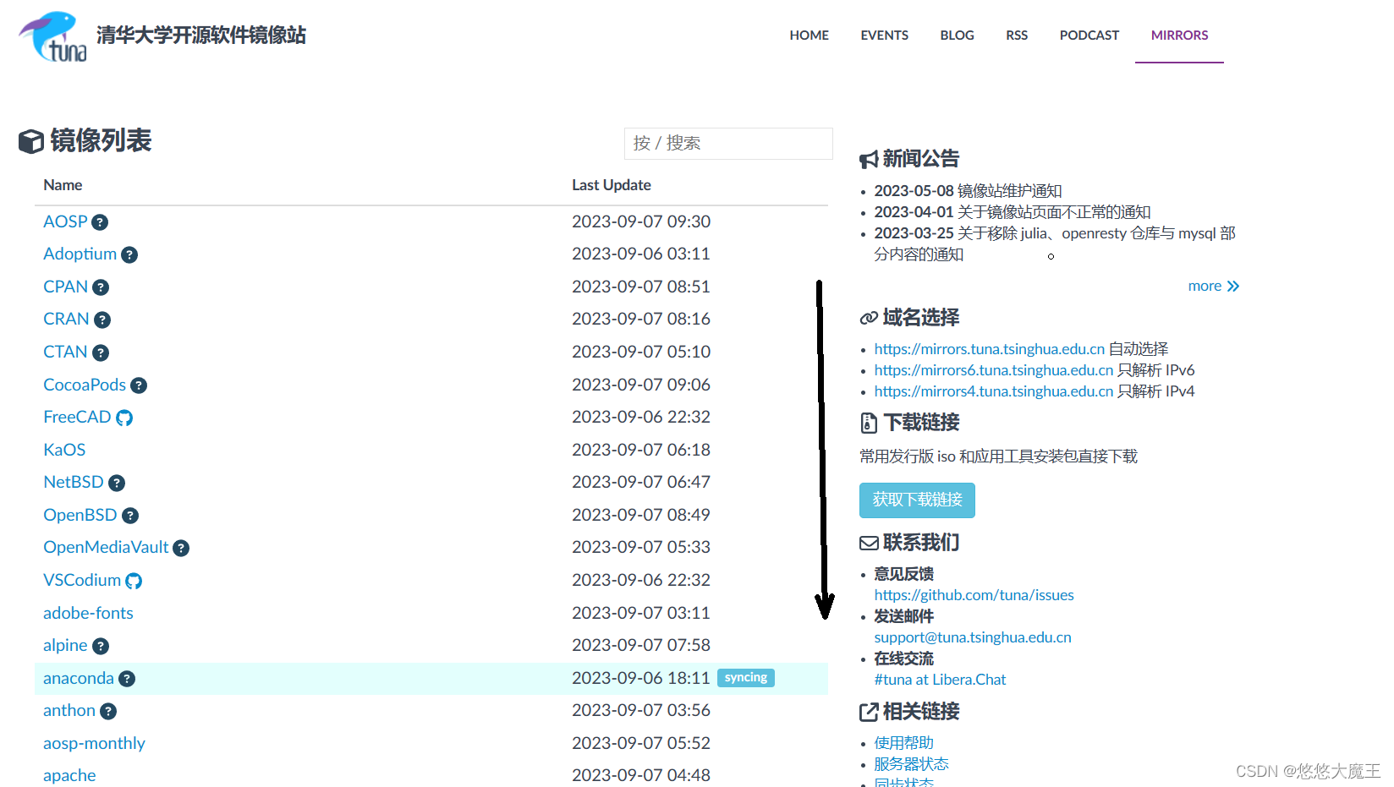Click the Last Update column header

[612, 185]
